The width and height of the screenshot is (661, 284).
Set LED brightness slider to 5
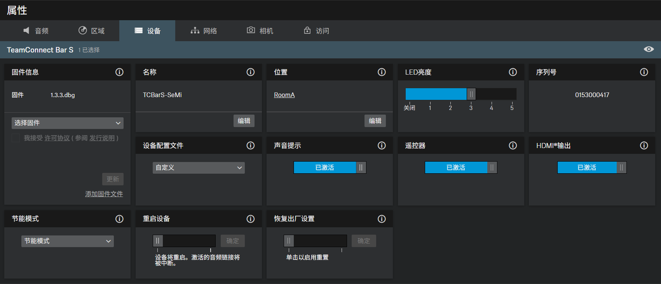[x=512, y=94]
